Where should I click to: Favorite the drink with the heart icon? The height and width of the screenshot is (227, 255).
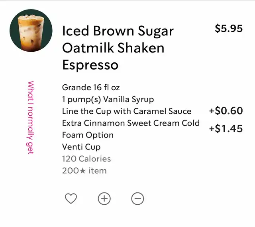[x=71, y=198]
